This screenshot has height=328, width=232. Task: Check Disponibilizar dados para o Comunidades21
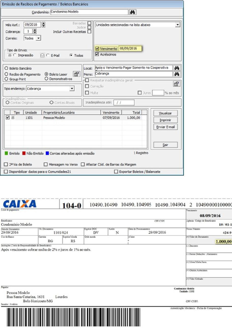[6, 172]
